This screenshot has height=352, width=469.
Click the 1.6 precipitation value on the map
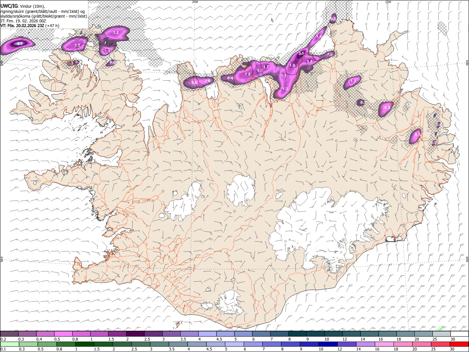tap(248, 74)
